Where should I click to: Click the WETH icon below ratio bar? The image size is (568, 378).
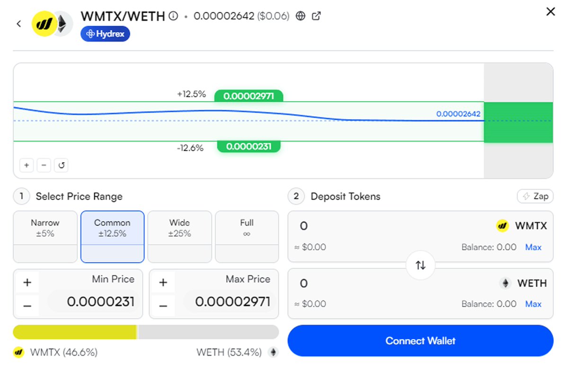point(273,352)
